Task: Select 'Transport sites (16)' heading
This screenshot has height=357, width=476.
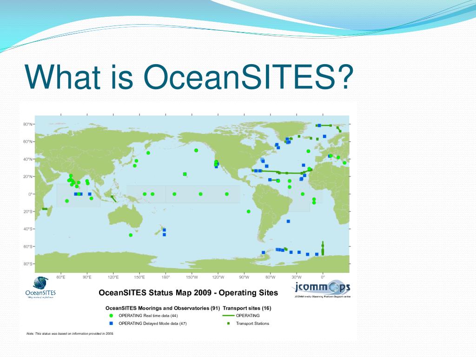Action: [x=247, y=308]
